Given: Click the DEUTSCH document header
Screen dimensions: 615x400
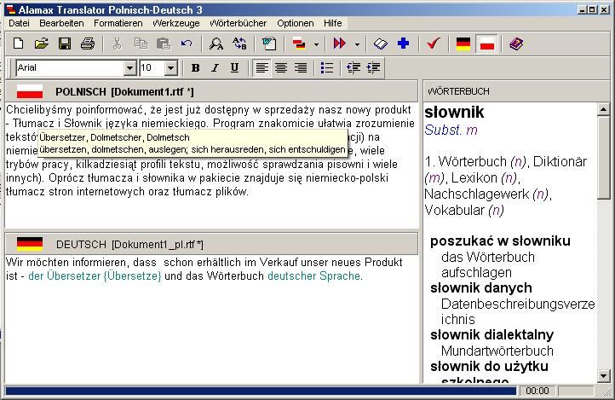Looking at the screenshot, I should point(212,244).
